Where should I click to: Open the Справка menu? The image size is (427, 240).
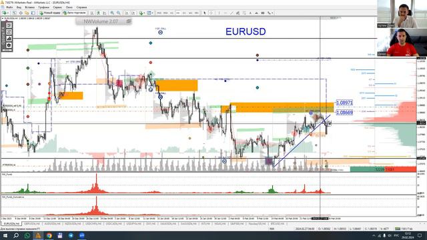coord(81,7)
